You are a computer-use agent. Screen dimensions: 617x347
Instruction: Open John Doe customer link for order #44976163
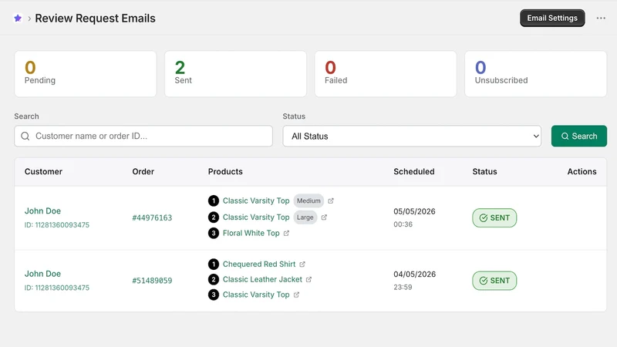(x=42, y=211)
